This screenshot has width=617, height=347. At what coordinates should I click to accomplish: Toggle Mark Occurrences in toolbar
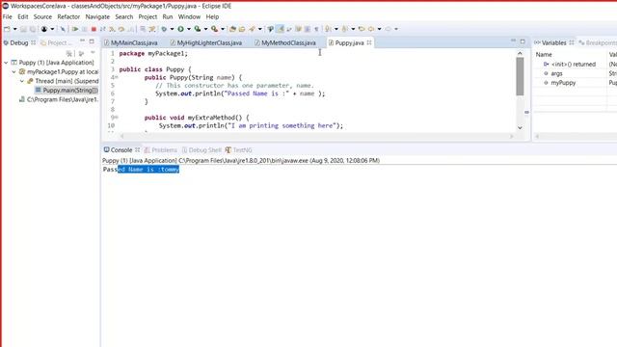point(280,29)
